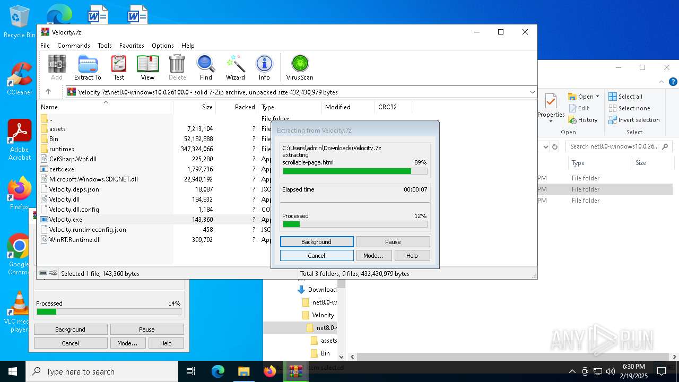Viewport: 679px width, 382px height.
Task: Click the 14% Processed progress bar
Action: click(x=109, y=312)
